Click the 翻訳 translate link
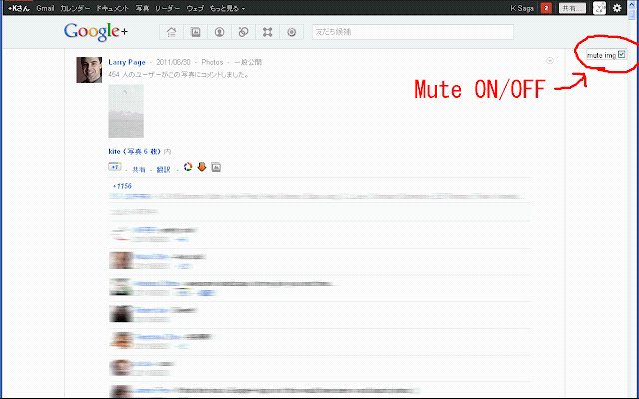The width and height of the screenshot is (639, 399). (163, 169)
